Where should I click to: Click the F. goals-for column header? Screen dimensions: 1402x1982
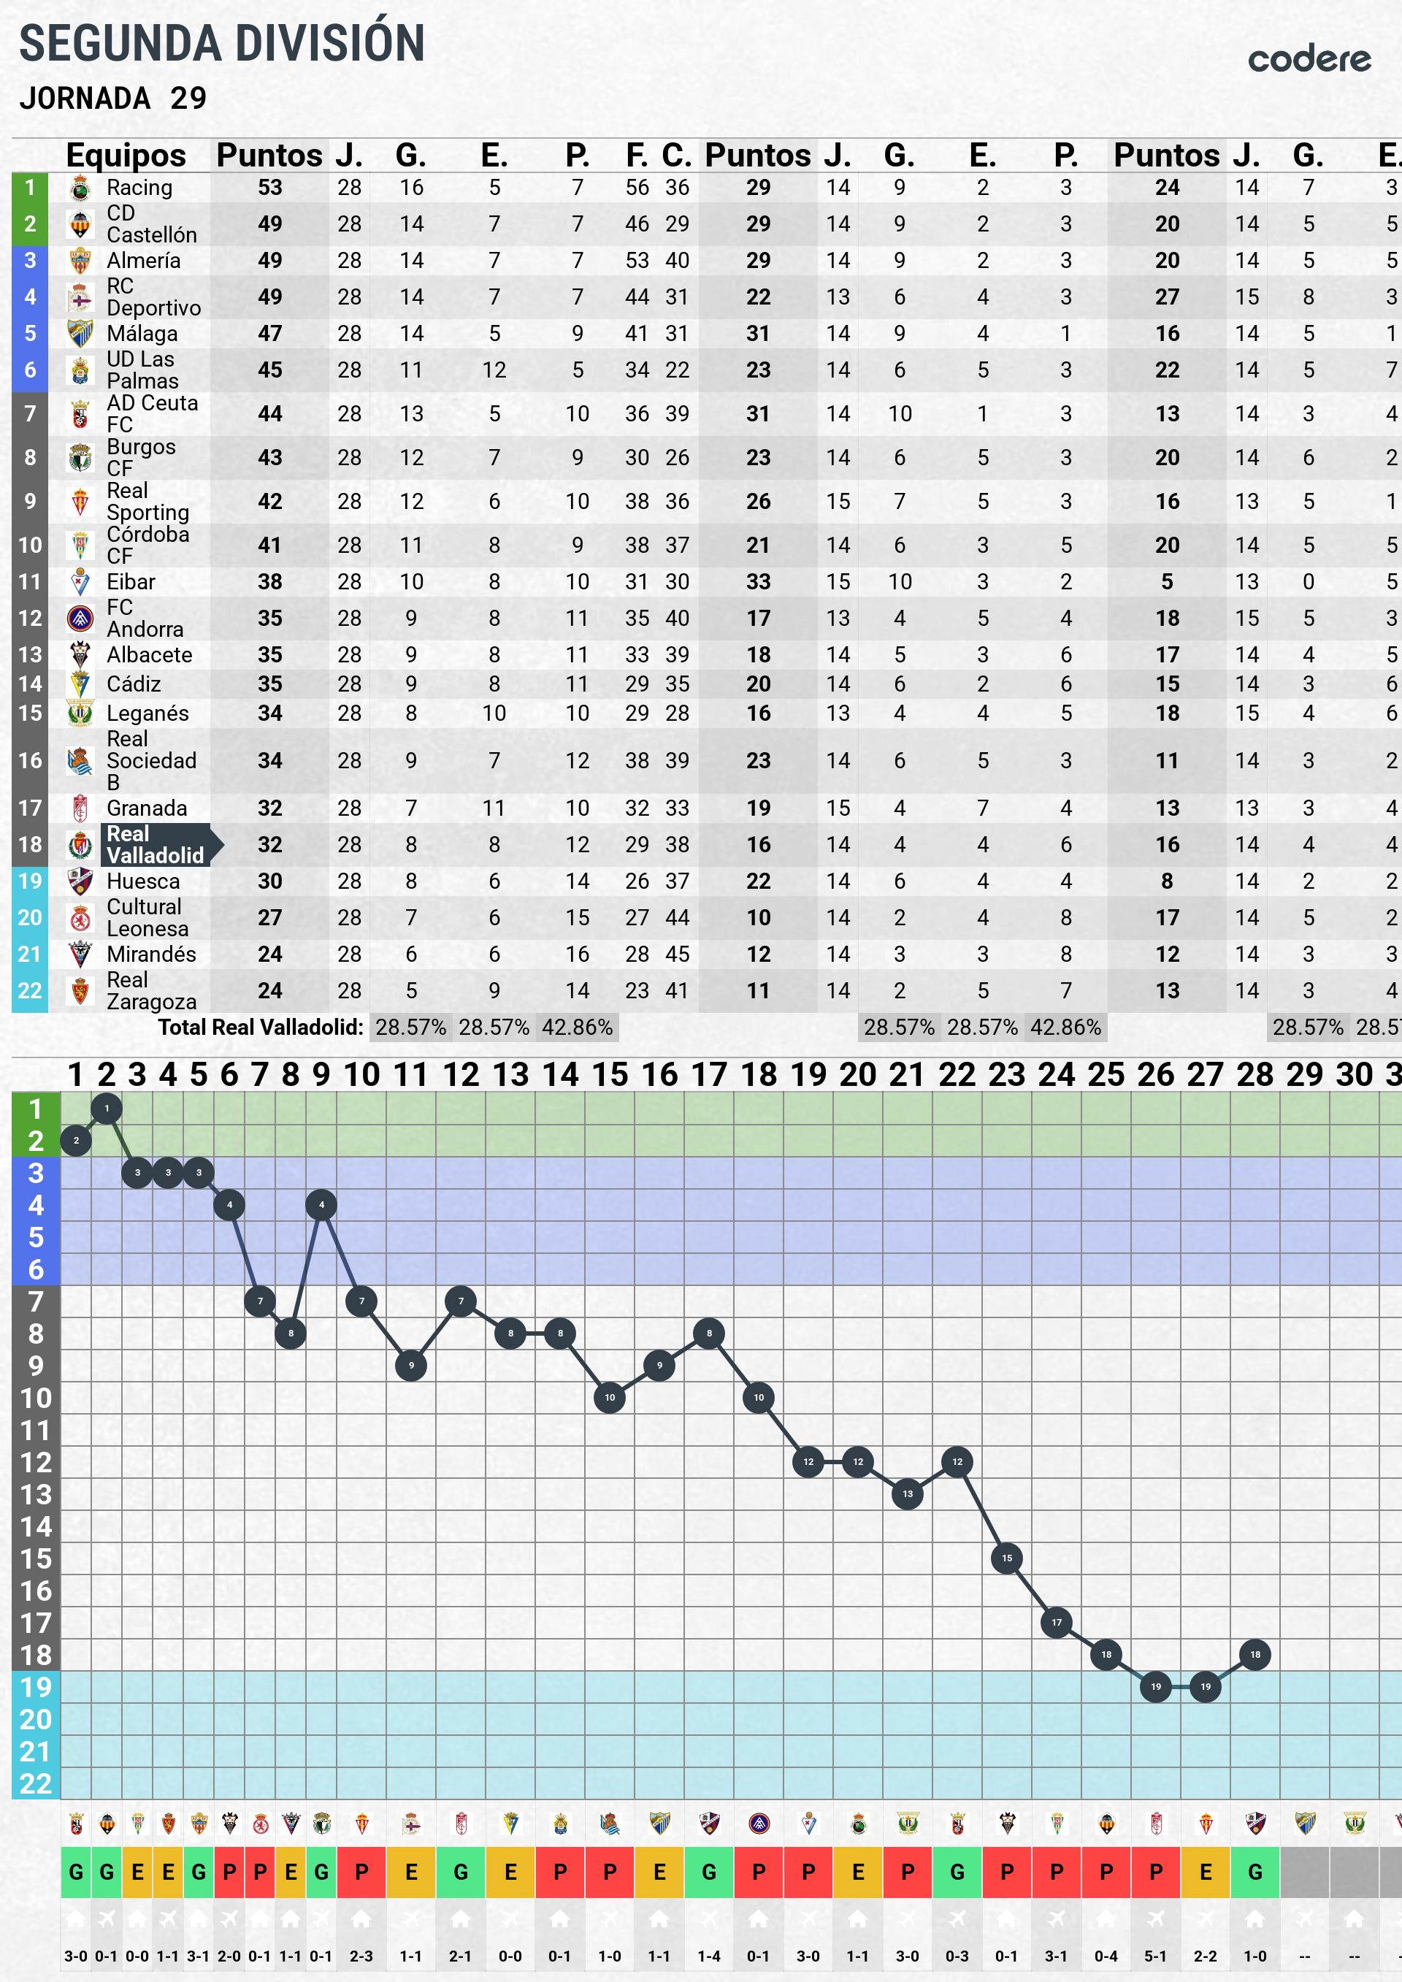[637, 156]
